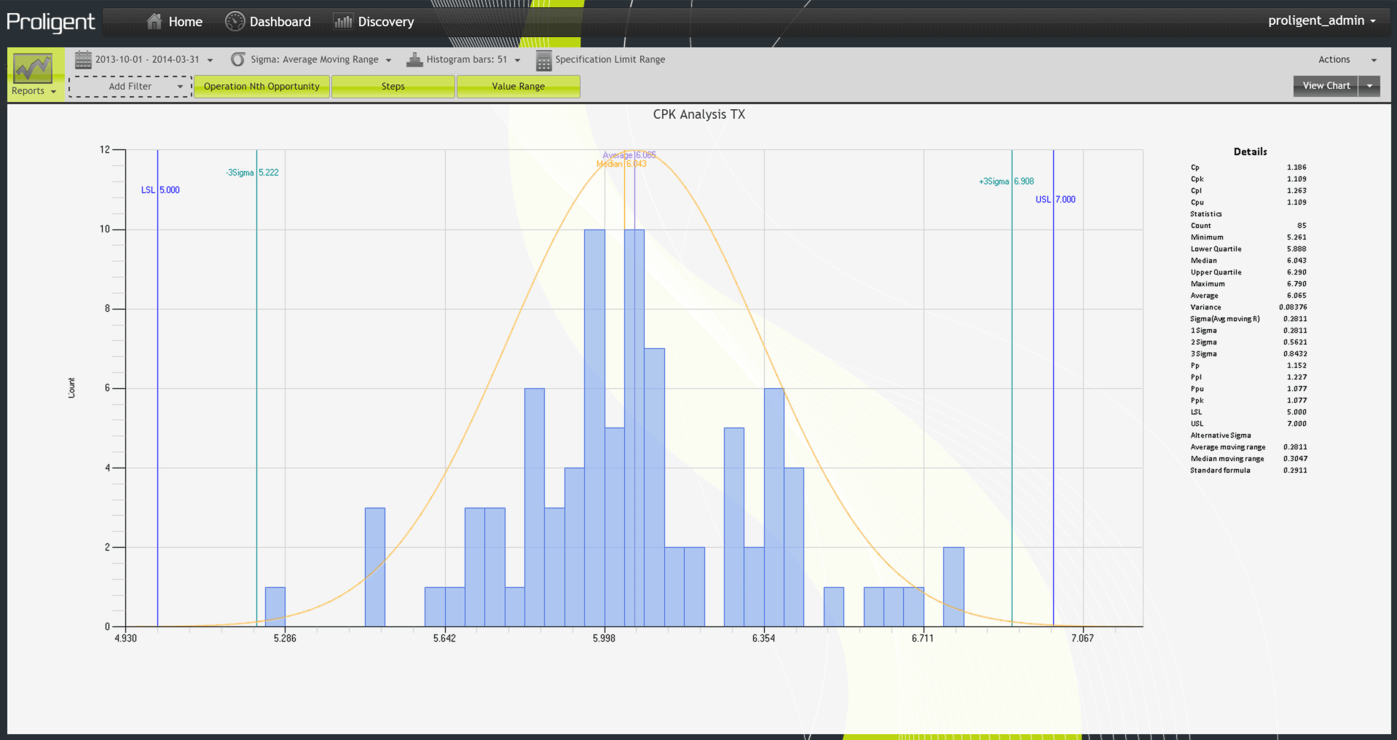1397x740 pixels.
Task: Click the Histogram bars icon
Action: [414, 60]
